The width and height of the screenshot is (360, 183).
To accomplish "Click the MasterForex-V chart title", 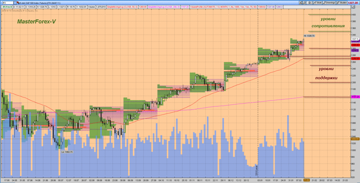I will point(36,21).
